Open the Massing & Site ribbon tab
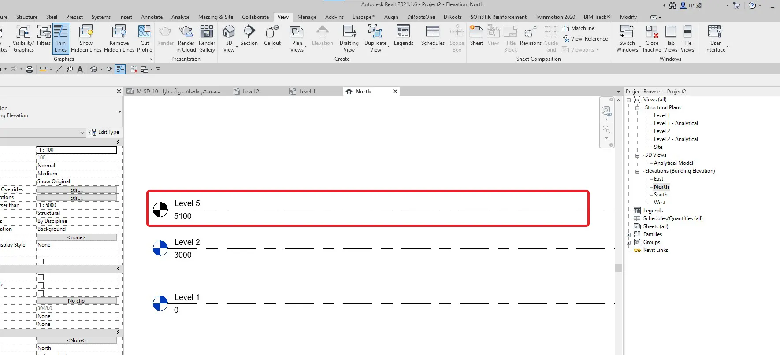 tap(215, 17)
